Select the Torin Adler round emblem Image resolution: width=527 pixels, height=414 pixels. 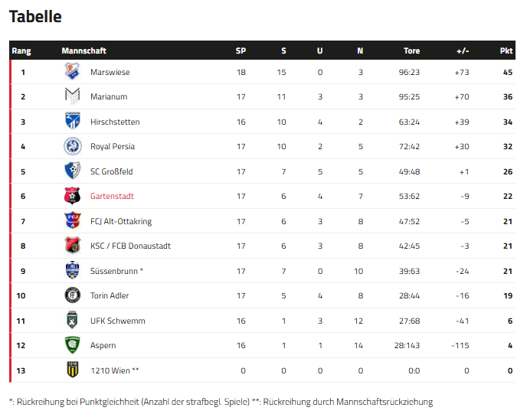click(x=72, y=295)
